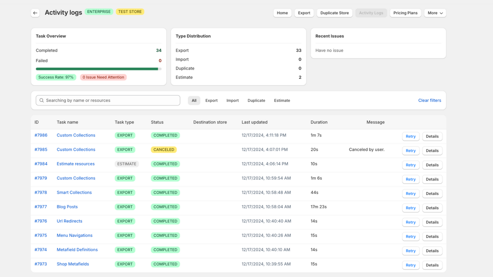
Task: Open task ID #7976 link
Action: coord(41,221)
